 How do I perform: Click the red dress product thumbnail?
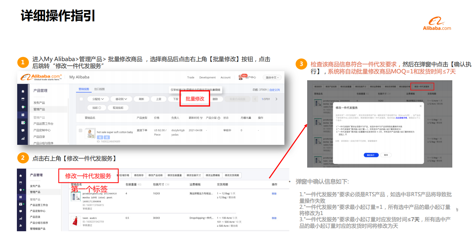click(x=76, y=221)
